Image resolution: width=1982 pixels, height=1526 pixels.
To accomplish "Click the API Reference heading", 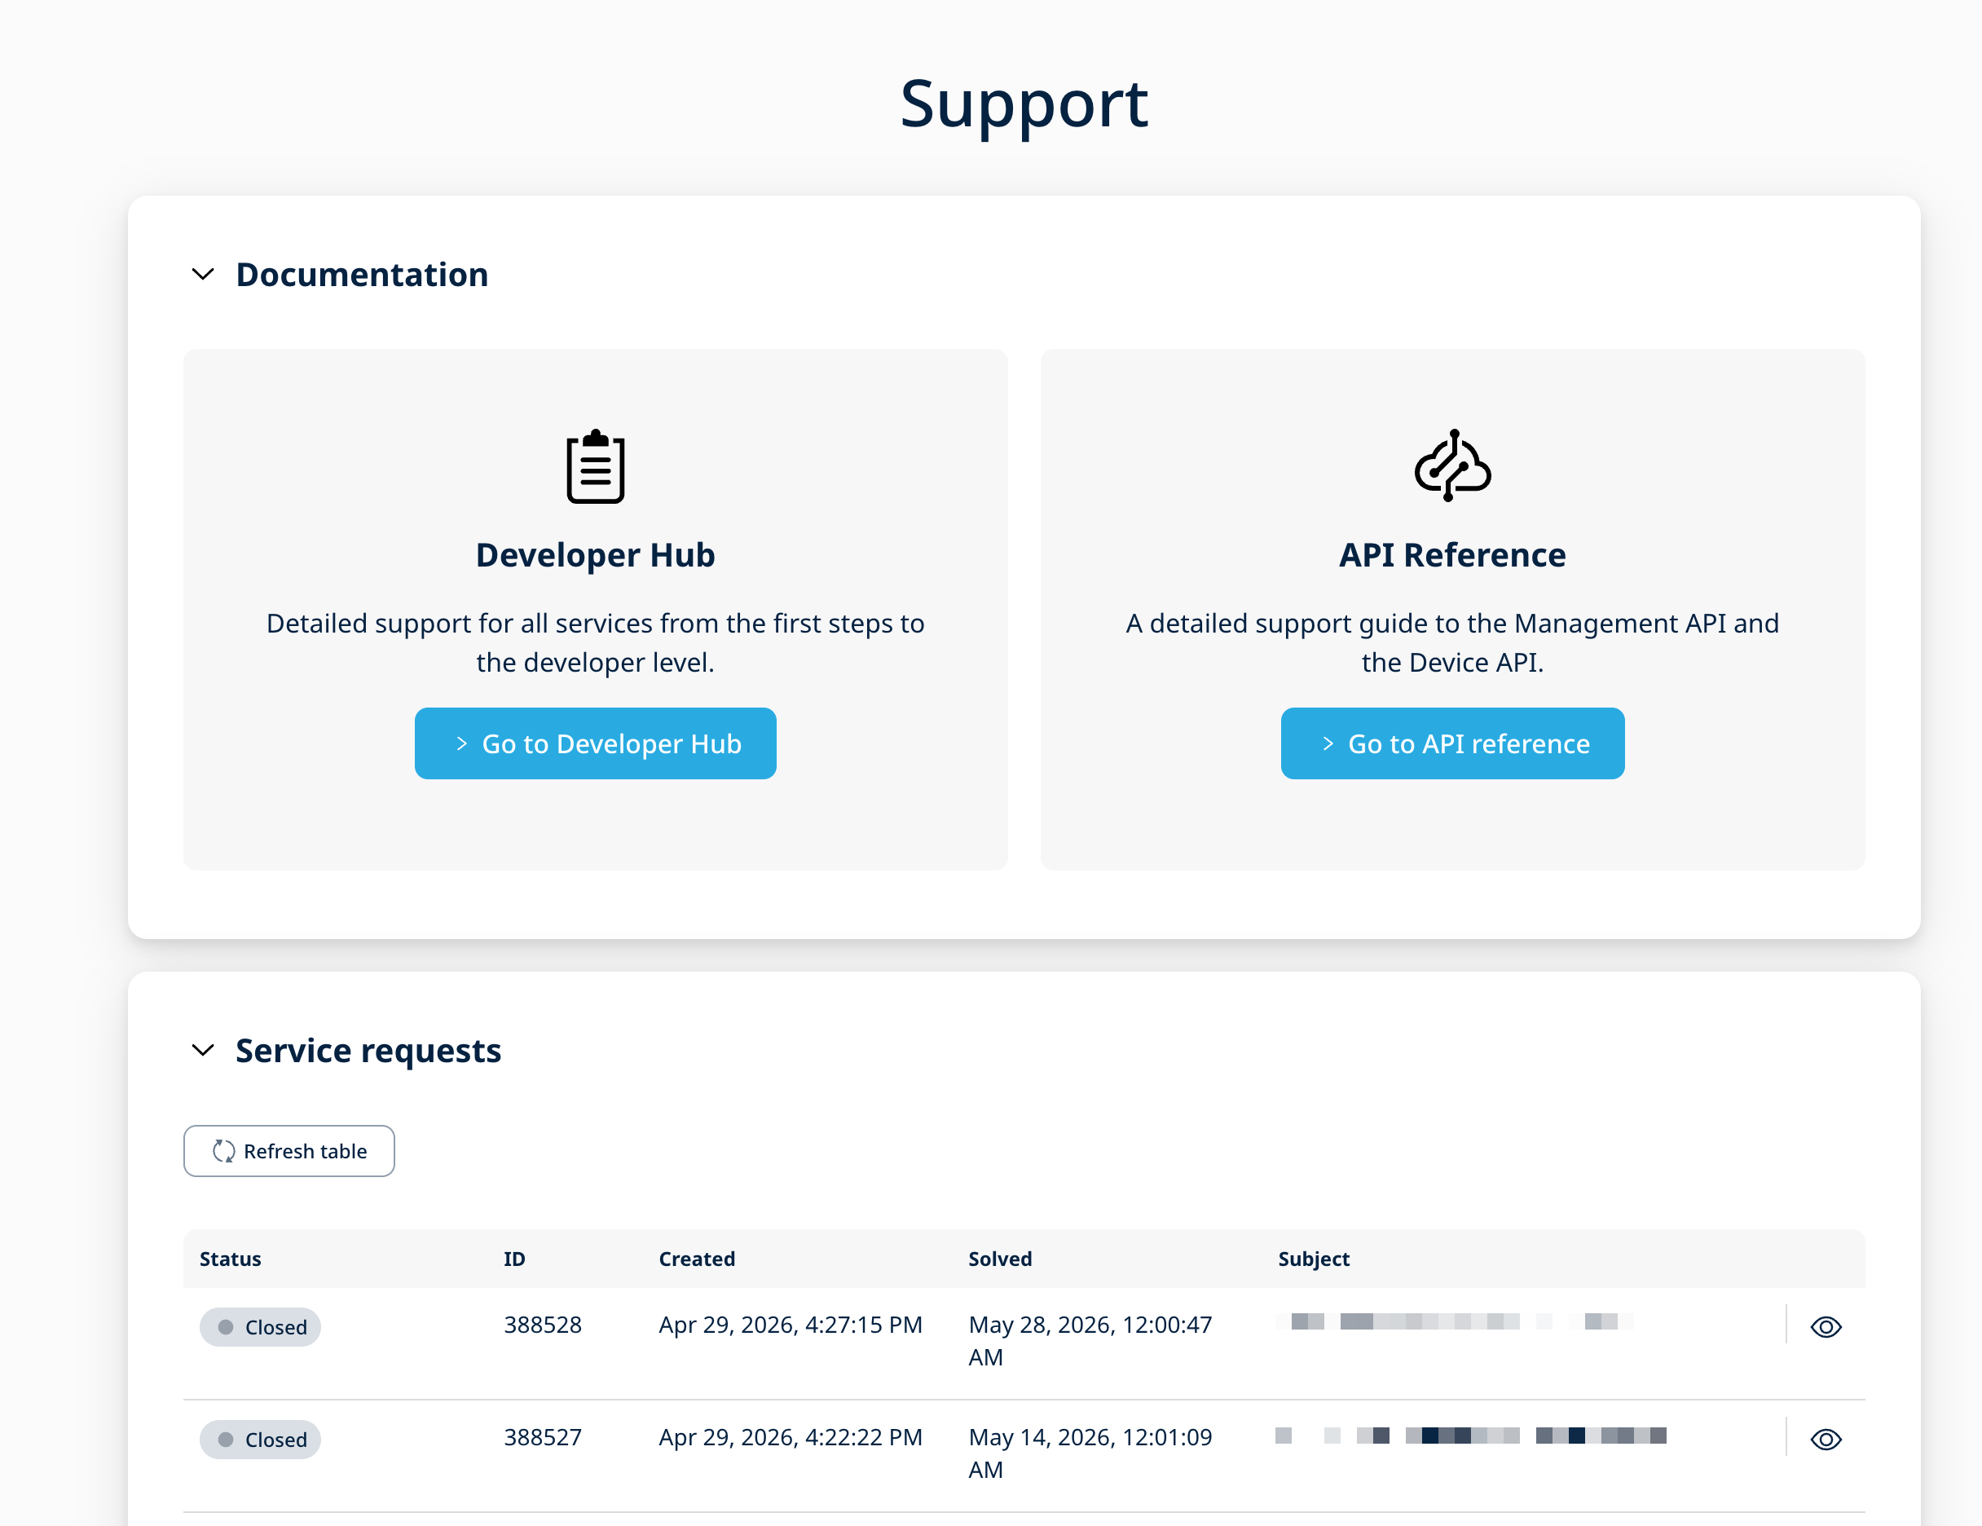I will coord(1452,554).
